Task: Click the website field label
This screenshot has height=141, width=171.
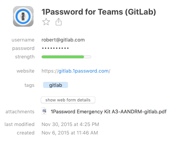Action: click(25, 71)
